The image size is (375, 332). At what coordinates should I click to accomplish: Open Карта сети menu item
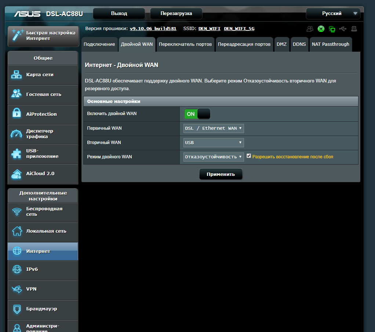43,75
